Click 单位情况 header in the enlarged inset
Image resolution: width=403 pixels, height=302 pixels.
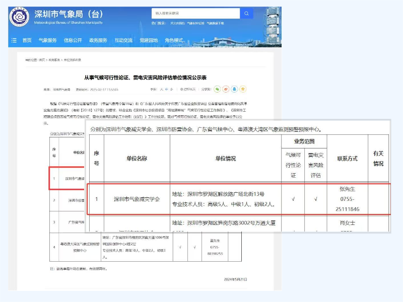(226, 159)
